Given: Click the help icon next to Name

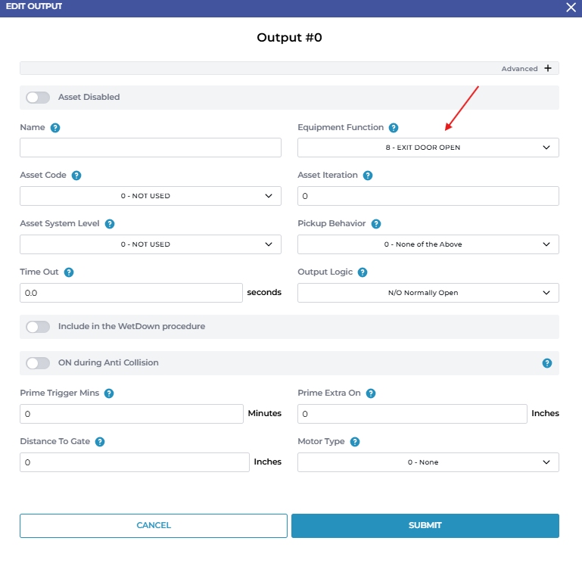Looking at the screenshot, I should [55, 128].
